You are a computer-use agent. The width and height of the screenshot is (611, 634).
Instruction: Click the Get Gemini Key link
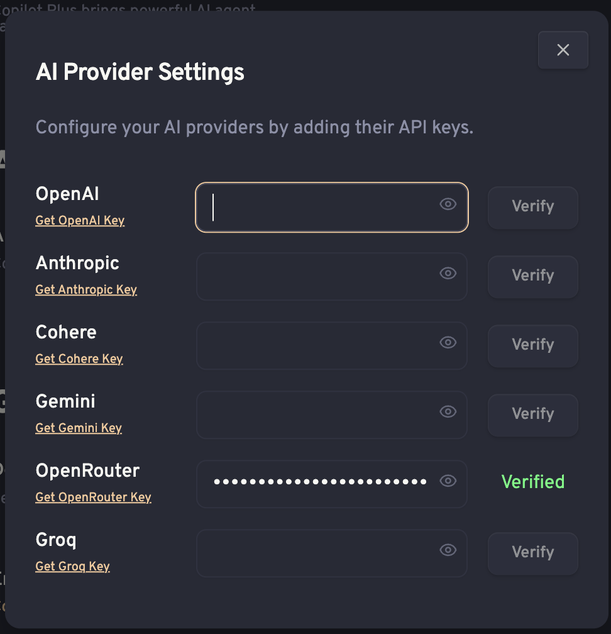[x=79, y=428]
